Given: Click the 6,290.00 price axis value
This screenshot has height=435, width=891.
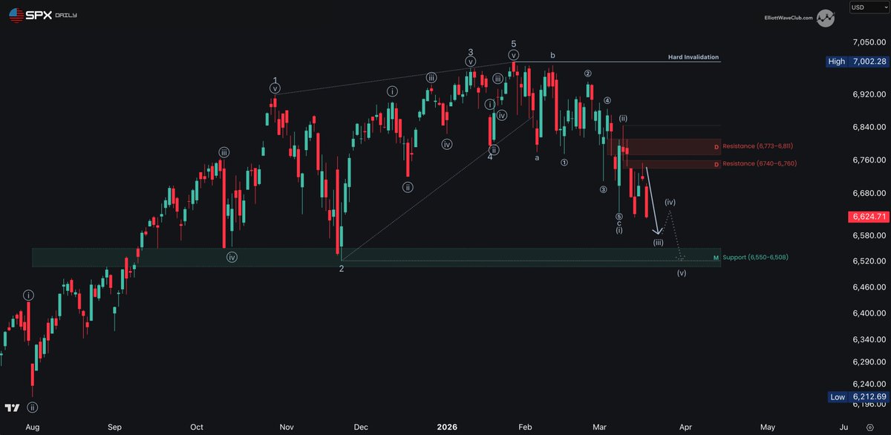Looking at the screenshot, I should point(869,361).
